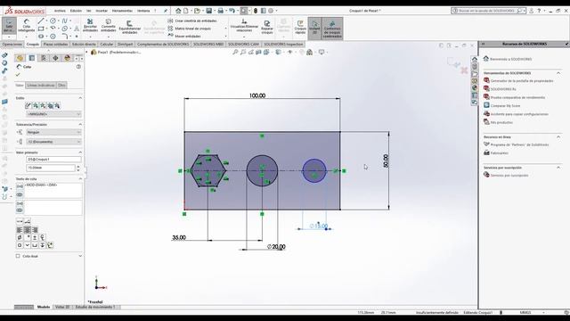Open the NINGUNO style dropdown
The height and width of the screenshot is (321, 570).
(x=53, y=114)
